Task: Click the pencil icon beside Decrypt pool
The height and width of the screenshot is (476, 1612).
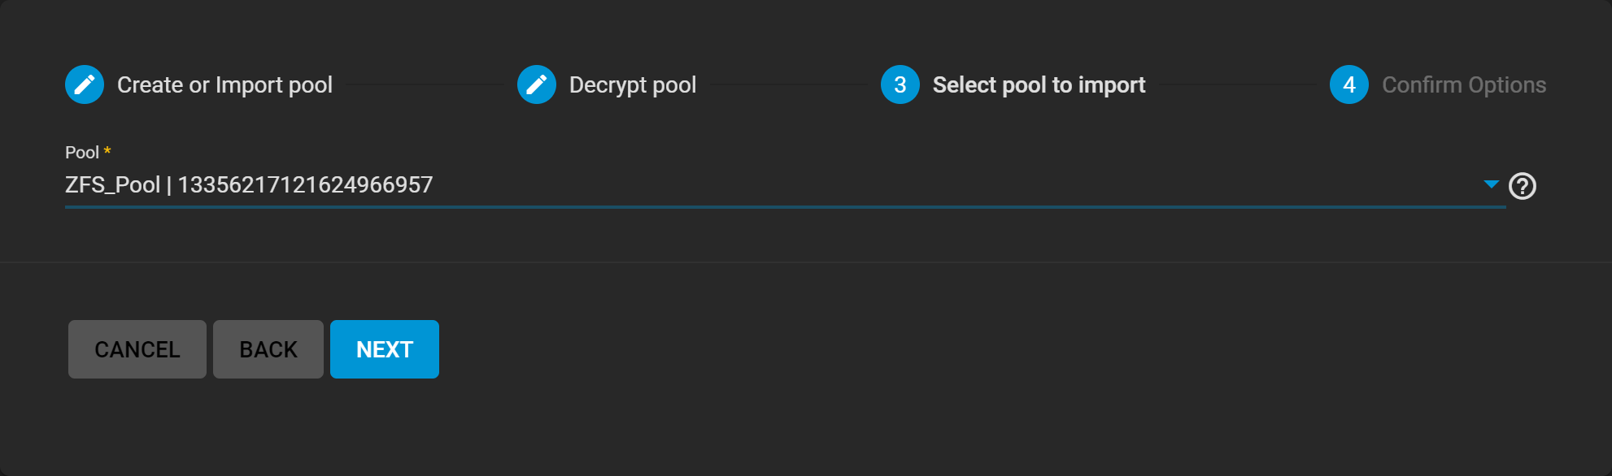Action: [537, 84]
